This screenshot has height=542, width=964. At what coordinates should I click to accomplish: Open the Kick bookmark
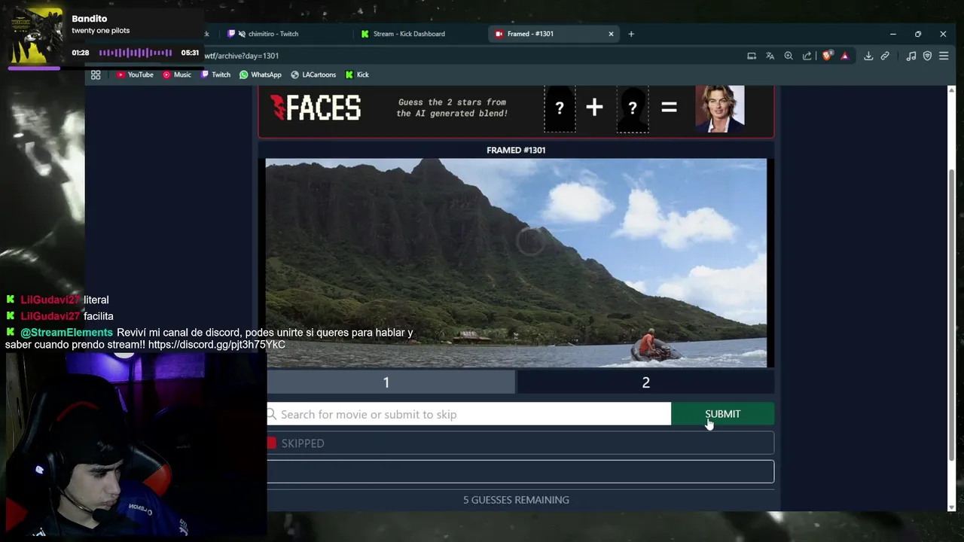tap(357, 75)
